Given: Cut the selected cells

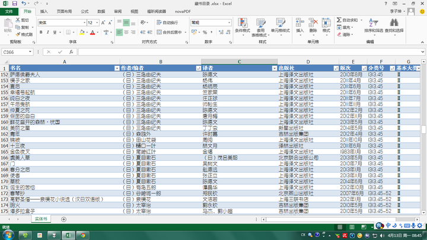Looking at the screenshot, I should [23, 20].
